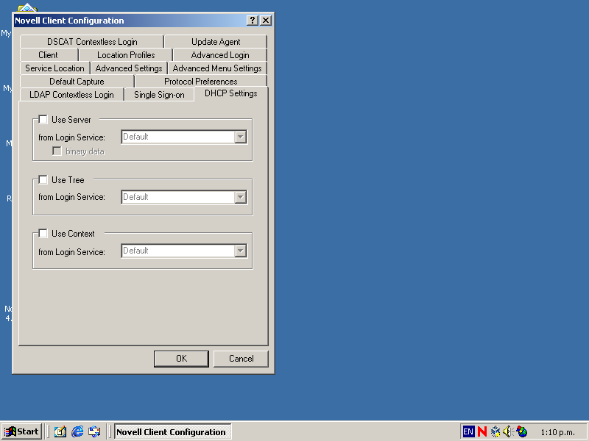Click the colorful globe tray icon
Screen dimensions: 589x441
pos(522,431)
